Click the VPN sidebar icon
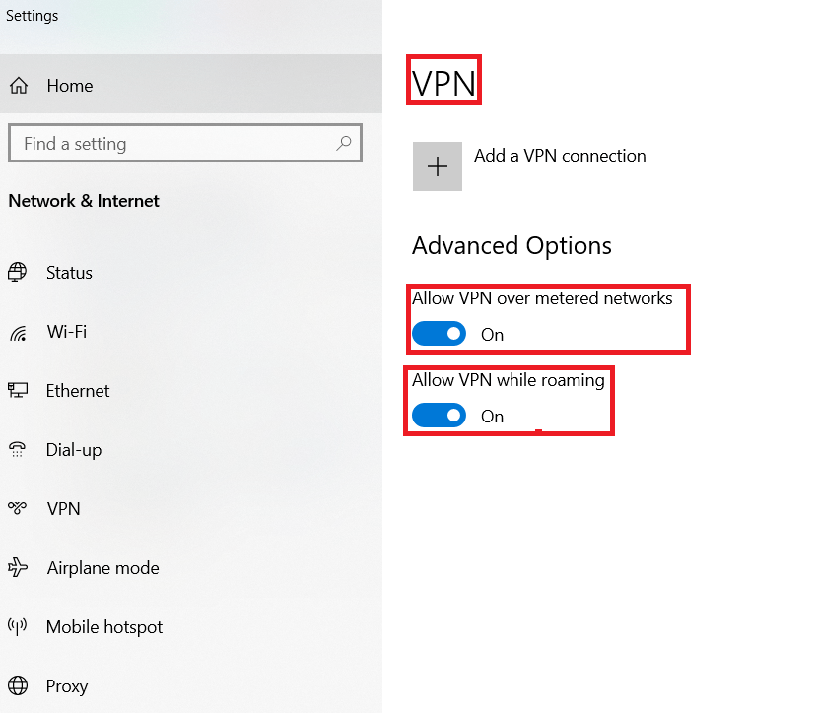818x713 pixels. [18, 509]
